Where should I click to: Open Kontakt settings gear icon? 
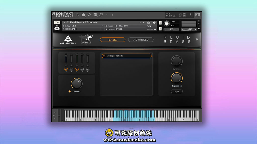(x=89, y=15)
